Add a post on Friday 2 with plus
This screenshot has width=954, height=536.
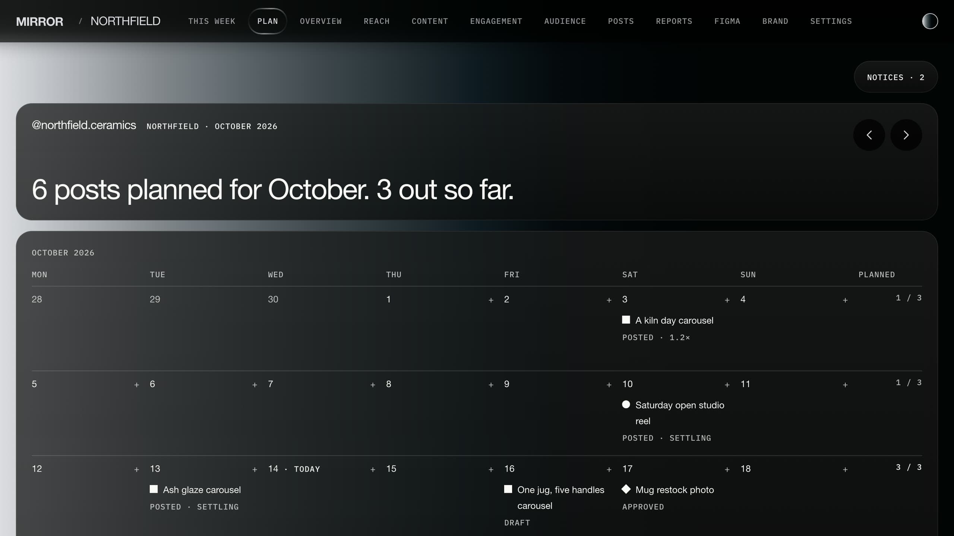pos(609,300)
